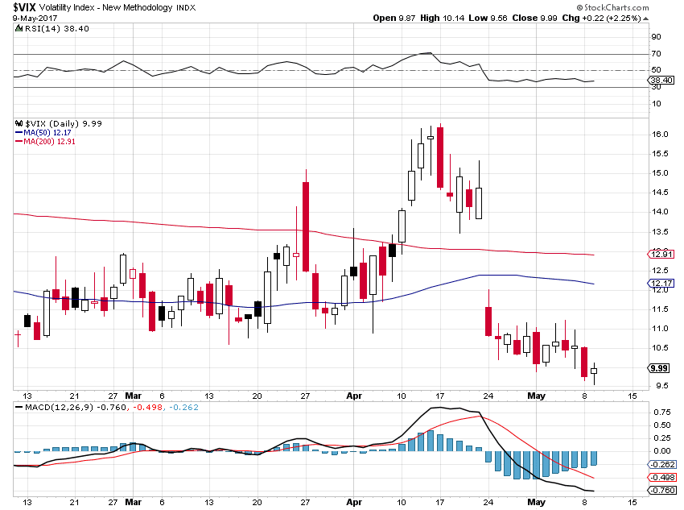This screenshot has height=510, width=684.
Task: Click the black line swatch before MACD(12,26,9)
Action: click(x=19, y=408)
